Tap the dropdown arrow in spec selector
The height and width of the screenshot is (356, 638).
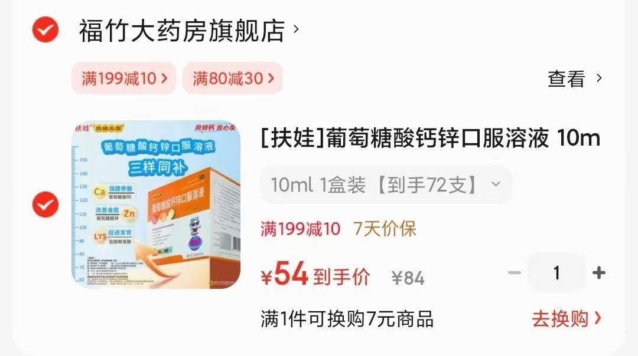pyautogui.click(x=496, y=184)
